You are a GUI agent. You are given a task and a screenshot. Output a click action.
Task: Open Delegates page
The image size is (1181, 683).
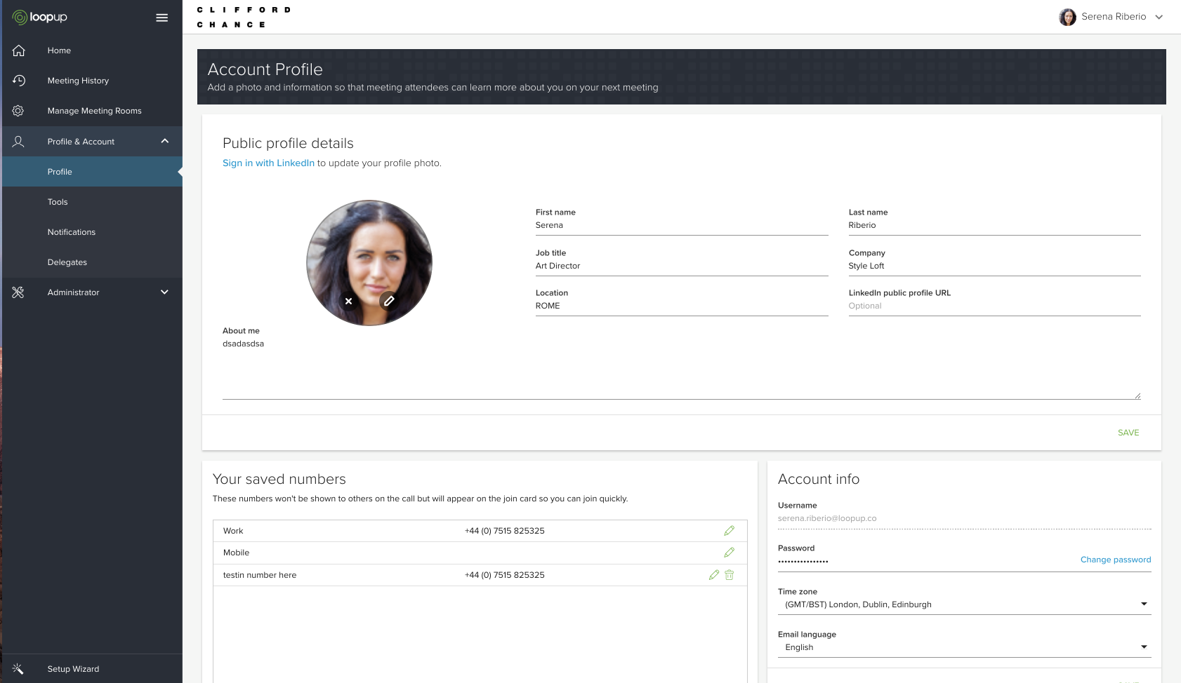coord(67,262)
